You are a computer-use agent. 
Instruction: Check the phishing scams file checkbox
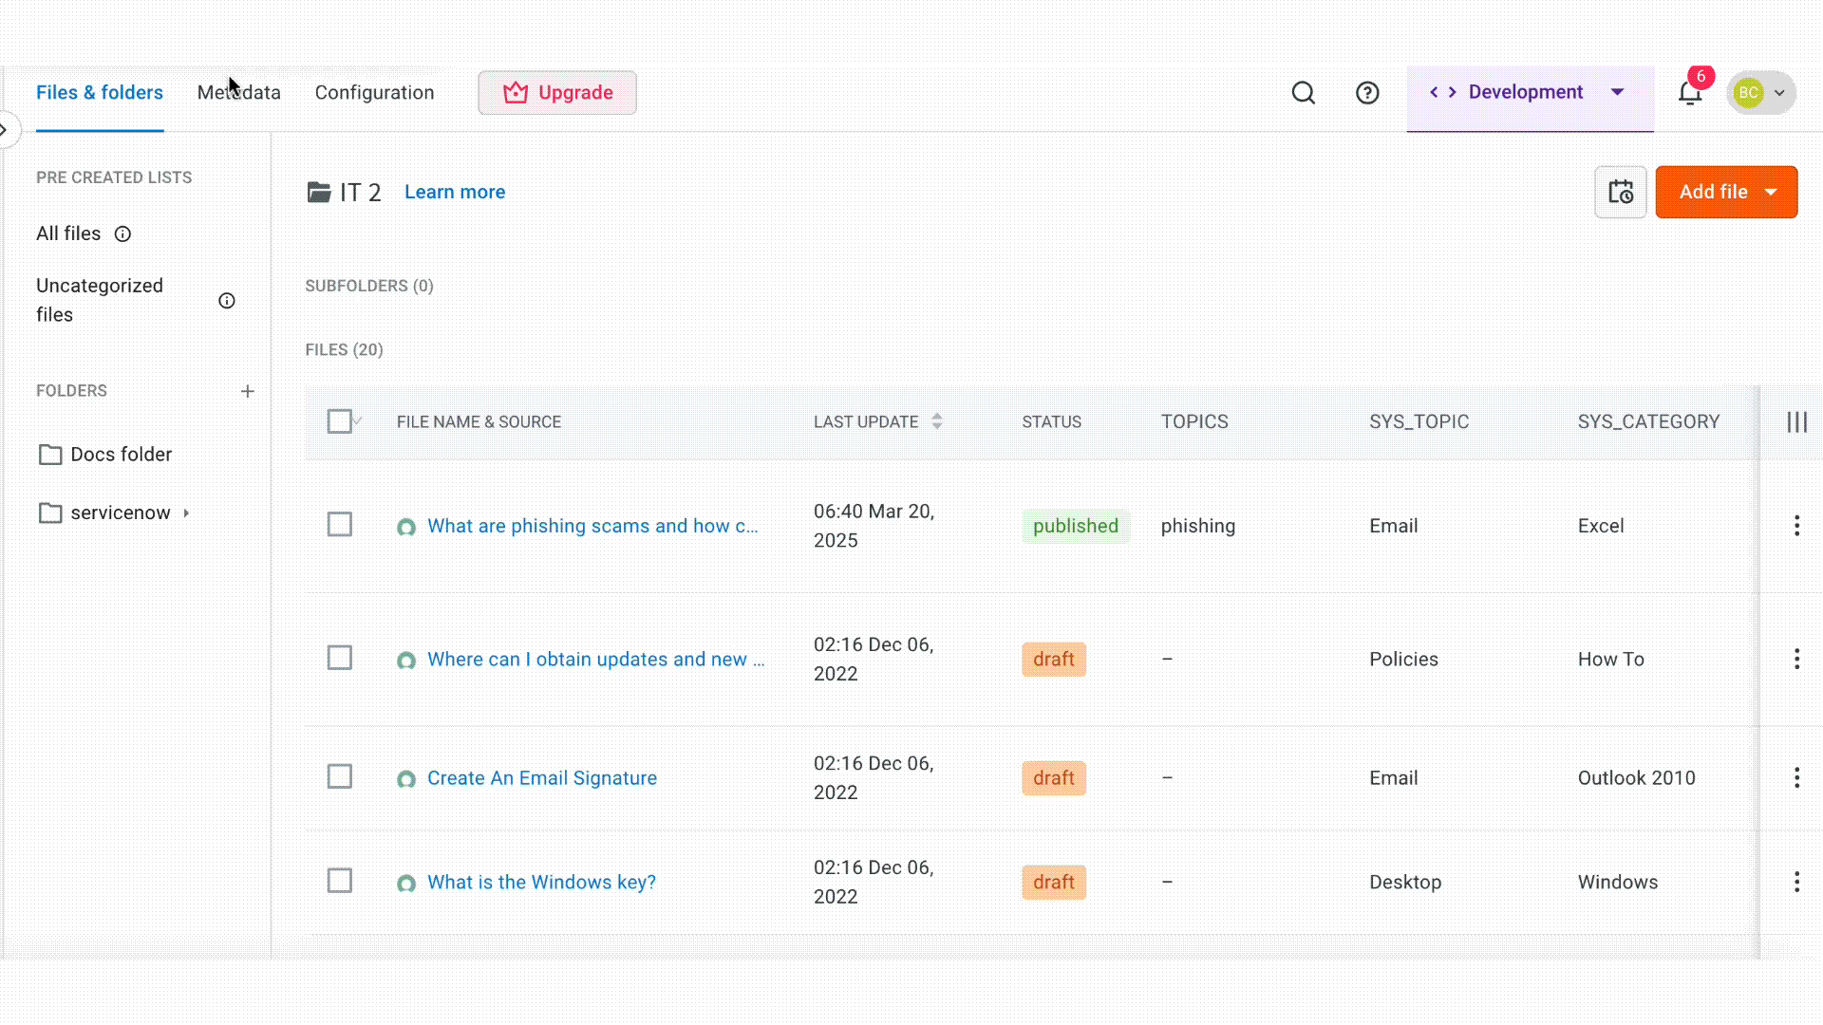tap(340, 525)
